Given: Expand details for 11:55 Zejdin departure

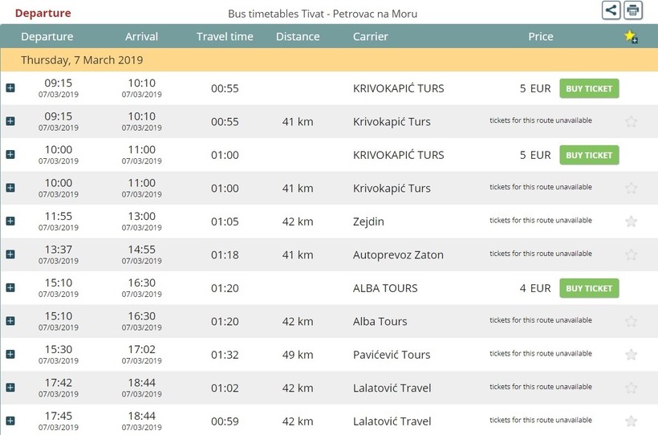Looking at the screenshot, I should (10, 222).
